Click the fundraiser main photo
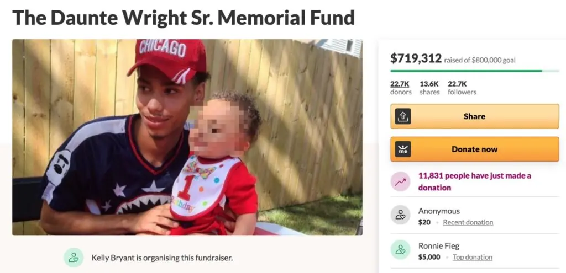 (x=187, y=137)
